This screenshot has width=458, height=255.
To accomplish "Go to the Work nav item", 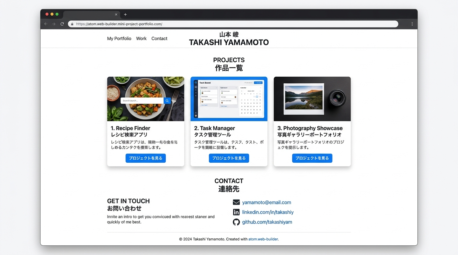I will [141, 39].
